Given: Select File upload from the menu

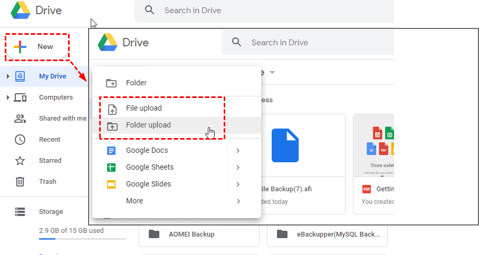Looking at the screenshot, I should pos(144,108).
